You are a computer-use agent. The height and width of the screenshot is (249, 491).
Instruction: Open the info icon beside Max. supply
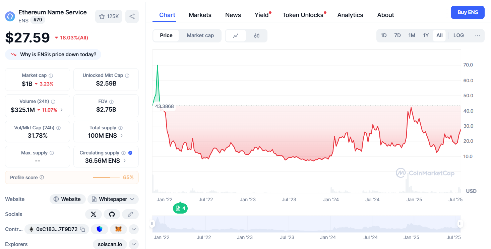pyautogui.click(x=52, y=153)
